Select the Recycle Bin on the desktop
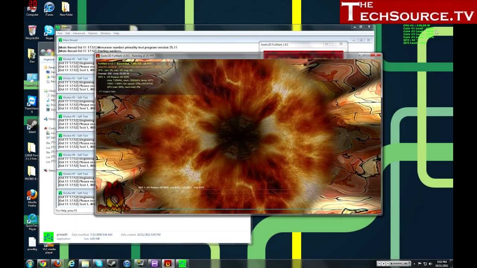The width and height of the screenshot is (477, 268). (x=32, y=30)
